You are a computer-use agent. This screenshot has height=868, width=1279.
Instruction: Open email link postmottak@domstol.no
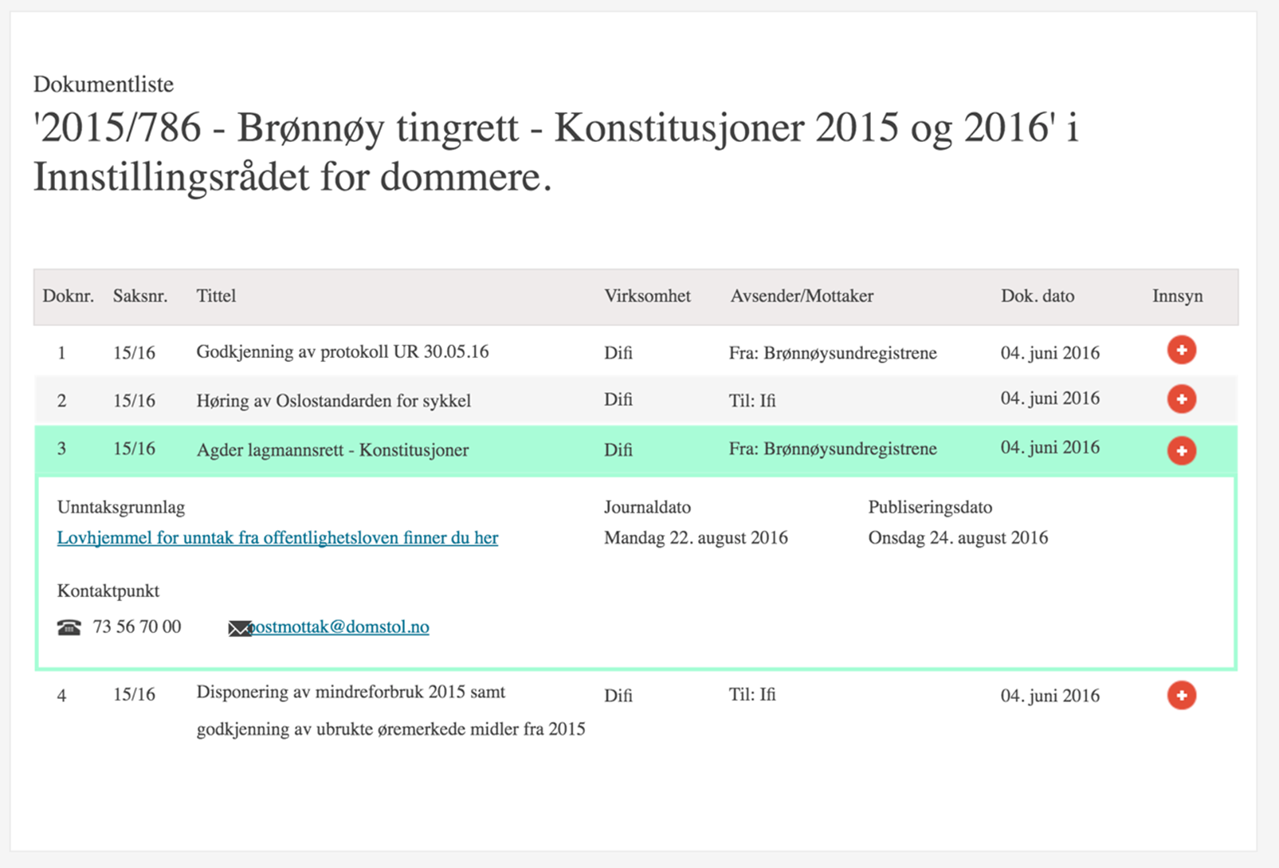click(339, 626)
